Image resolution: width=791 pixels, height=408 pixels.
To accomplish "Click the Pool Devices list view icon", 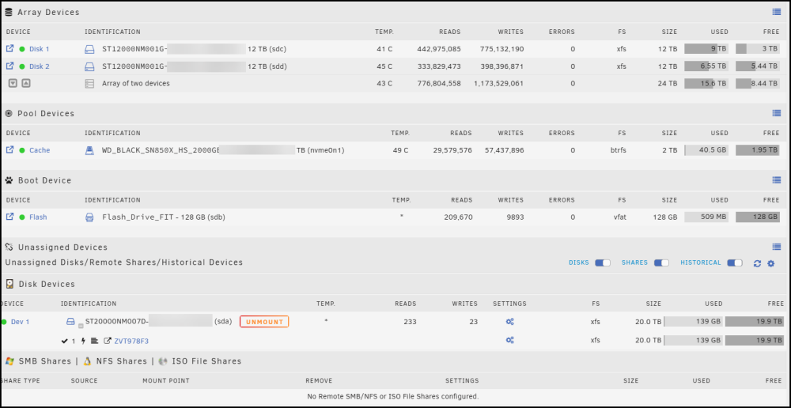I will tap(777, 114).
